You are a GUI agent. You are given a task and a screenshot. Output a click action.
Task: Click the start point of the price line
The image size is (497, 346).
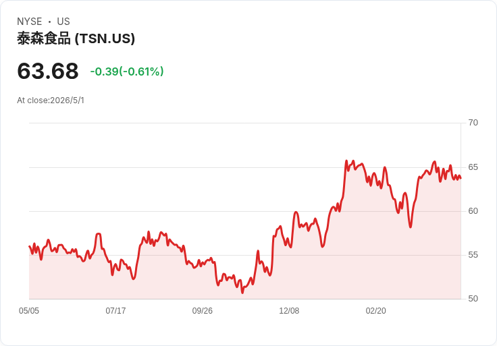29,246
